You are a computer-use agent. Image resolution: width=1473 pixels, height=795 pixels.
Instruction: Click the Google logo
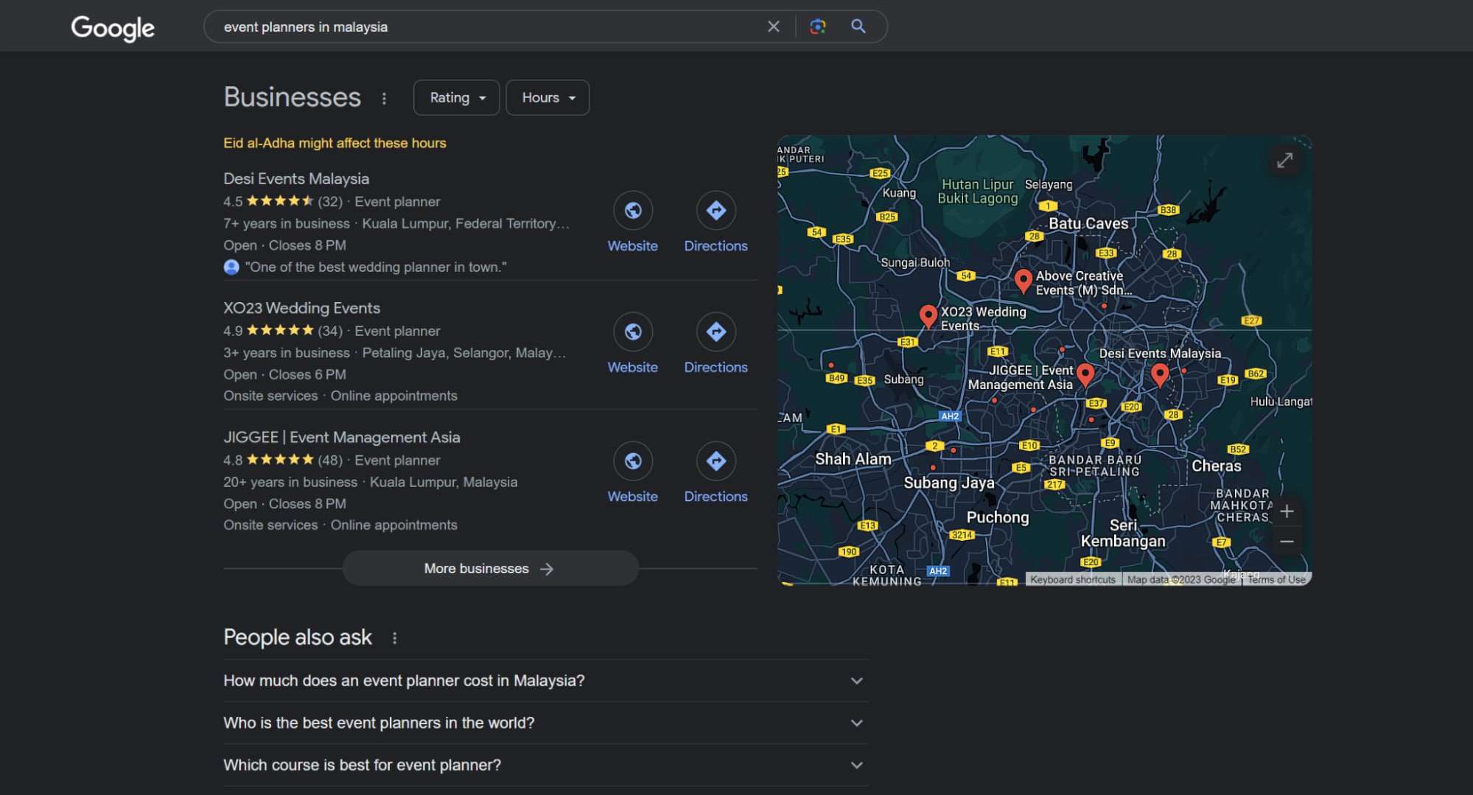(x=113, y=28)
